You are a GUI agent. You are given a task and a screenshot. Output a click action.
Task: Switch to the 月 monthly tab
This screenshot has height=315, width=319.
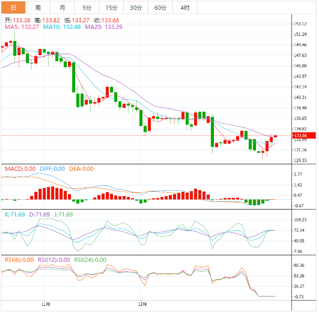pyautogui.click(x=62, y=7)
